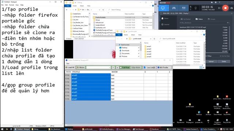Open Bandicam scheduler clock icon
This screenshot has width=234, height=131.
point(216,3)
